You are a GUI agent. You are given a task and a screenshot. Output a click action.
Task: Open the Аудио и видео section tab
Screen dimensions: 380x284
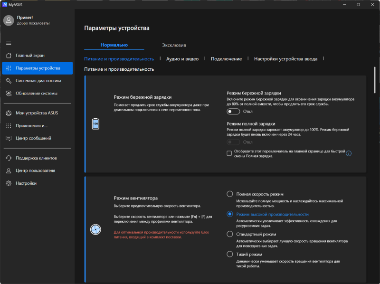(x=182, y=59)
